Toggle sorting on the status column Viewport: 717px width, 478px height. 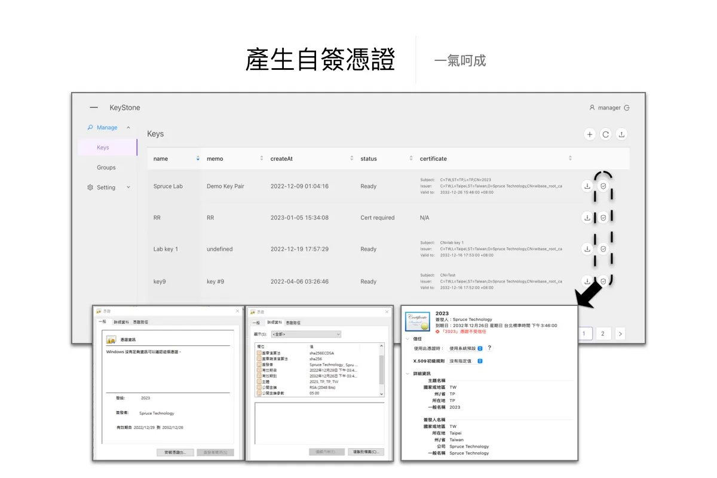coord(411,158)
